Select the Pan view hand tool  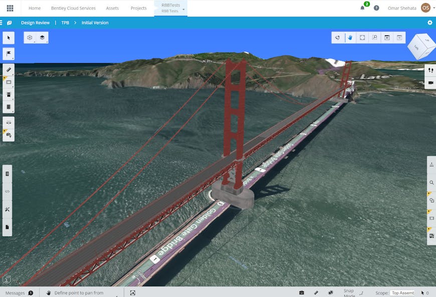350,38
